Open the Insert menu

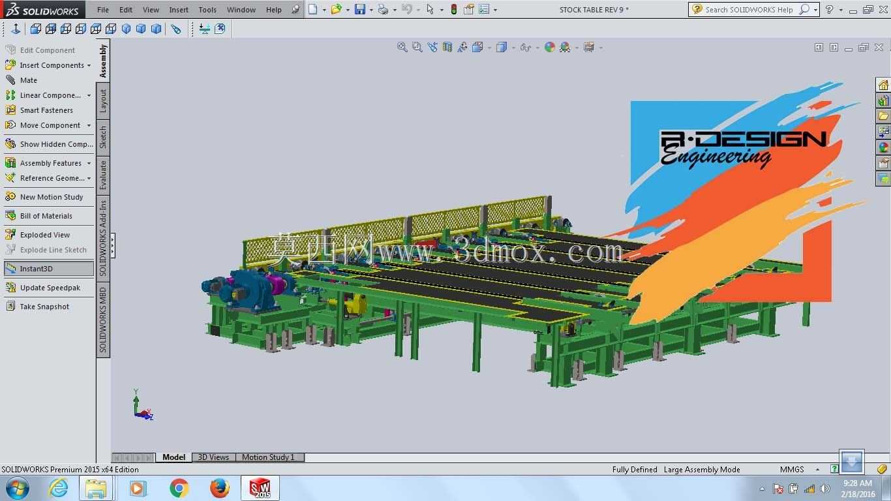click(x=179, y=10)
